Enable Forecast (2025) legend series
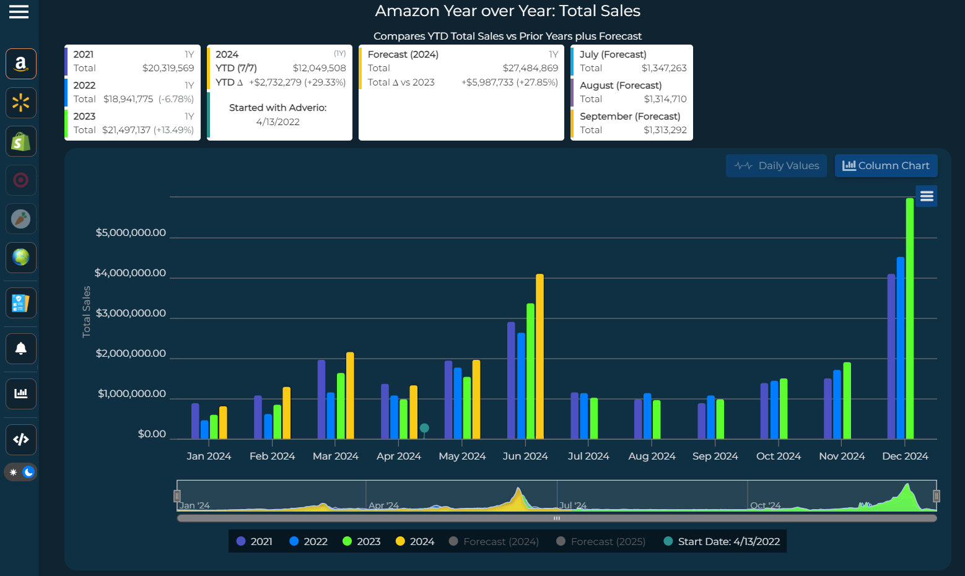The image size is (965, 576). 601,541
